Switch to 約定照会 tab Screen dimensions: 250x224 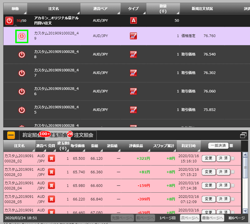pos(31,135)
